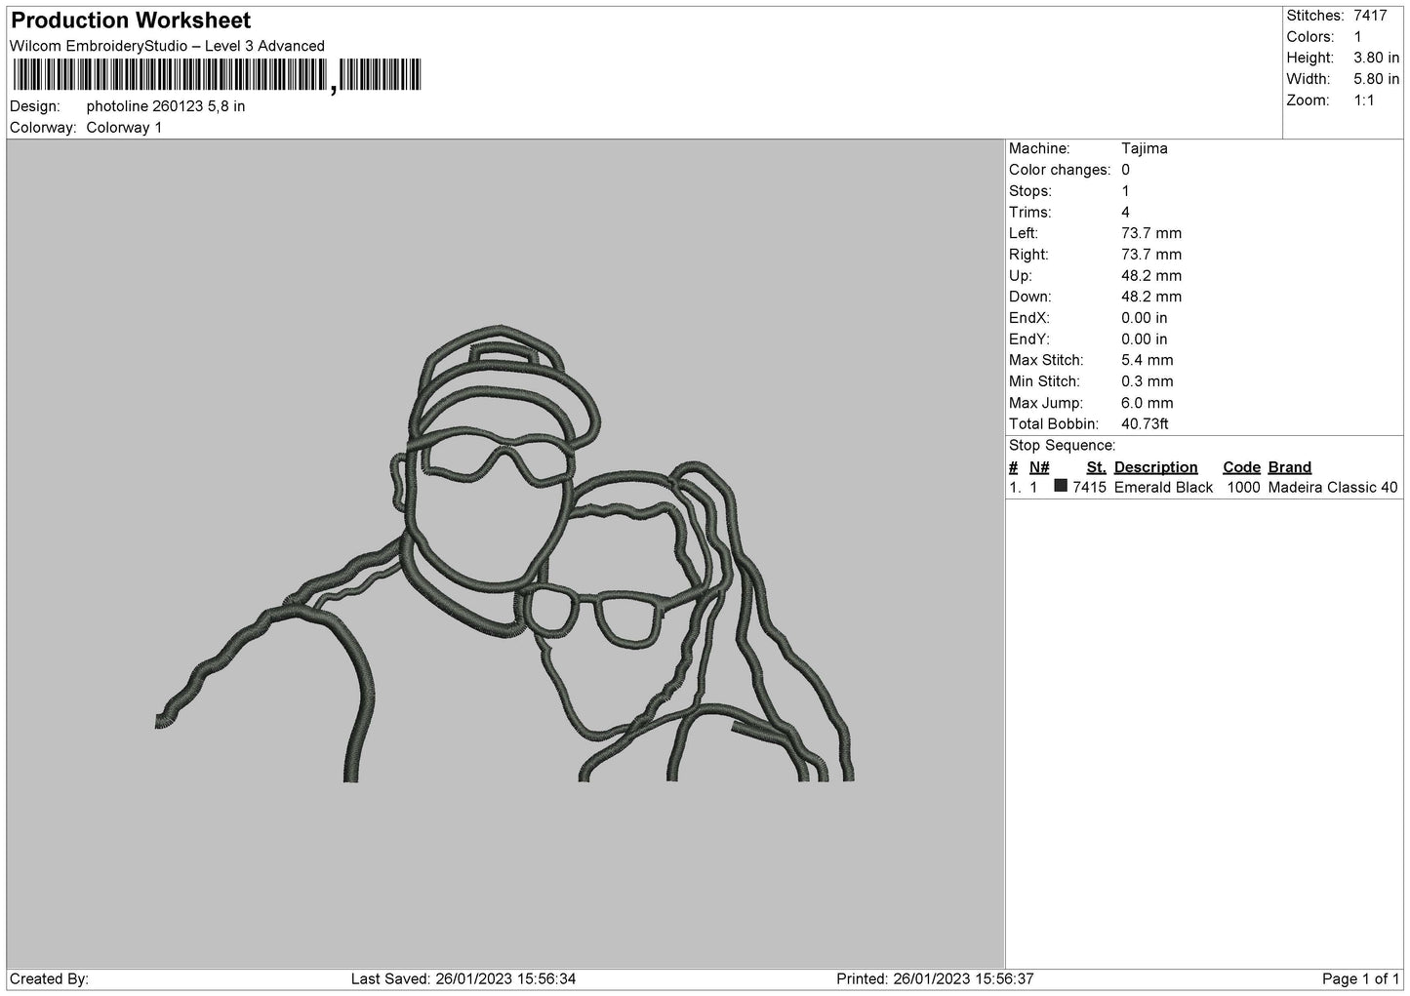The height and width of the screenshot is (996, 1410).
Task: Click the Page 1 of 1 label
Action: click(x=1360, y=978)
